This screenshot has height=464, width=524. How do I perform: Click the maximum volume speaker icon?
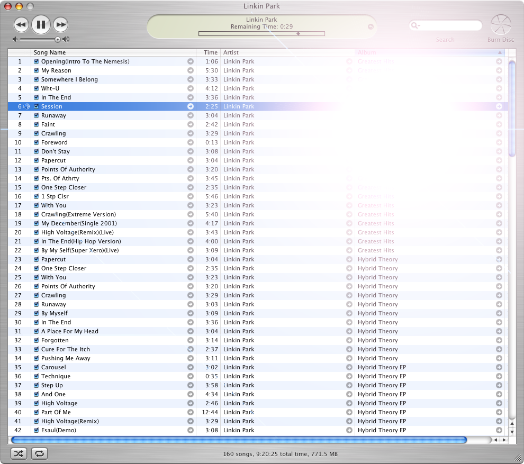[x=66, y=40]
